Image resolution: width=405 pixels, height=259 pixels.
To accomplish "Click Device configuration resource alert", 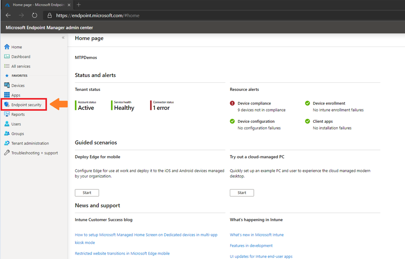I will [x=256, y=121].
